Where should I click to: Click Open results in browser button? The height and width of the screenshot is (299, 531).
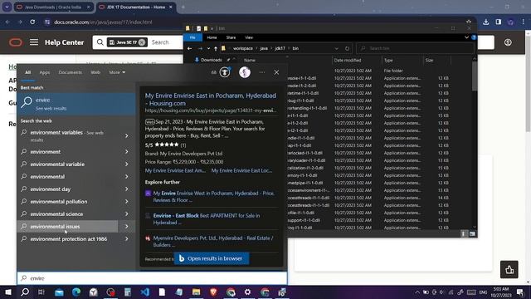(x=212, y=258)
